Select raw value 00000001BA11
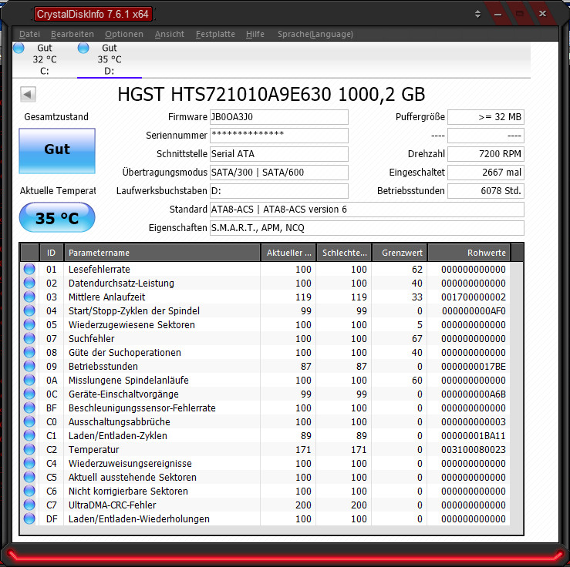 (474, 436)
